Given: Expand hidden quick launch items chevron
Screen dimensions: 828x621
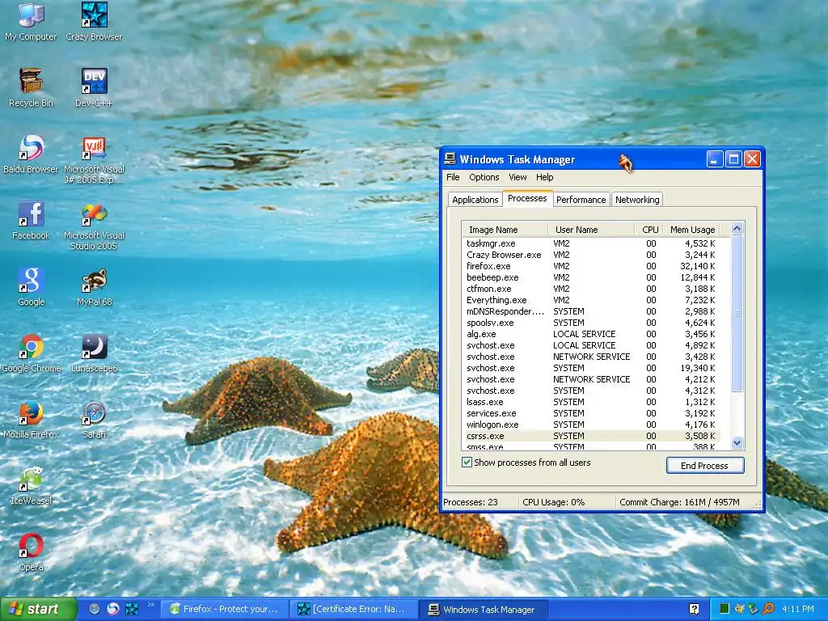Looking at the screenshot, I should pos(150,605).
